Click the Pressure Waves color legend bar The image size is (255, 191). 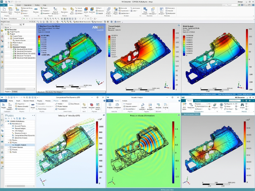(173, 152)
